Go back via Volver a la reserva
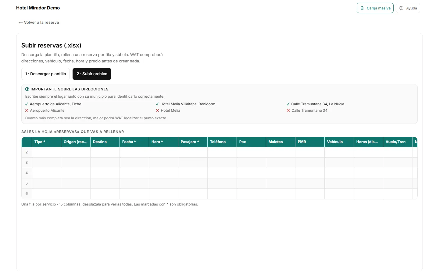This screenshot has height=274, width=439. pyautogui.click(x=38, y=23)
